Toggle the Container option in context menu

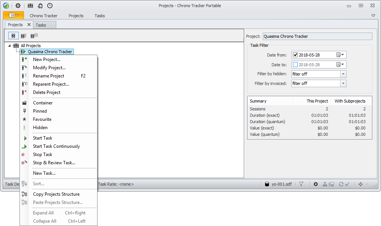tap(58, 103)
